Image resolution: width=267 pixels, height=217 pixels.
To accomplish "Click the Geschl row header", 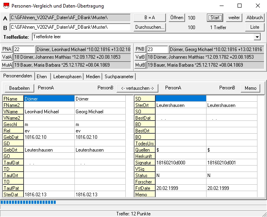I will click(13, 124).
